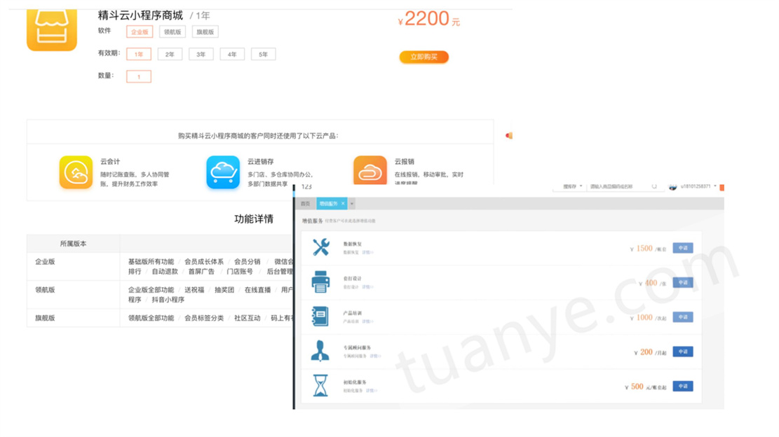Click the 功能详情 heading

pyautogui.click(x=254, y=219)
